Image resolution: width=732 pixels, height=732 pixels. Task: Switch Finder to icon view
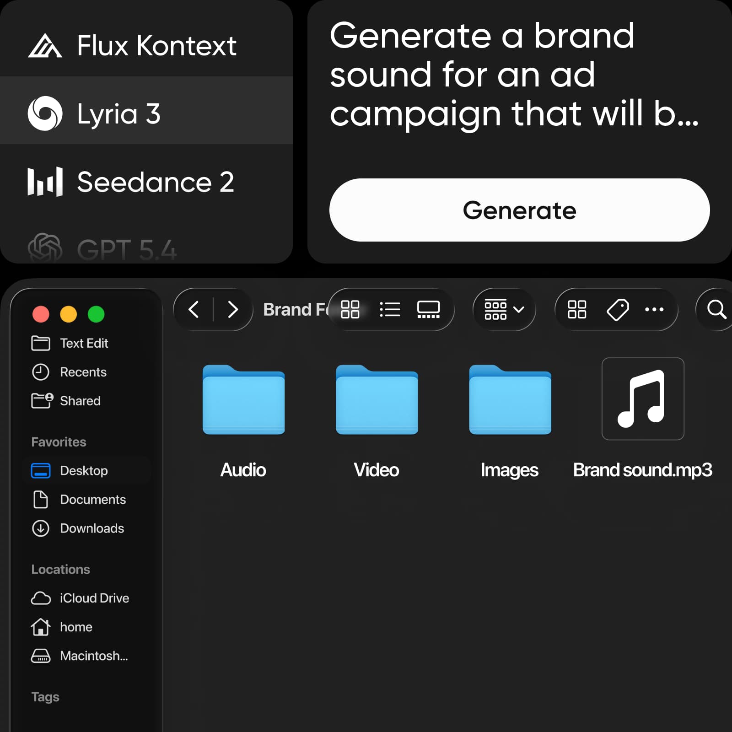click(350, 310)
